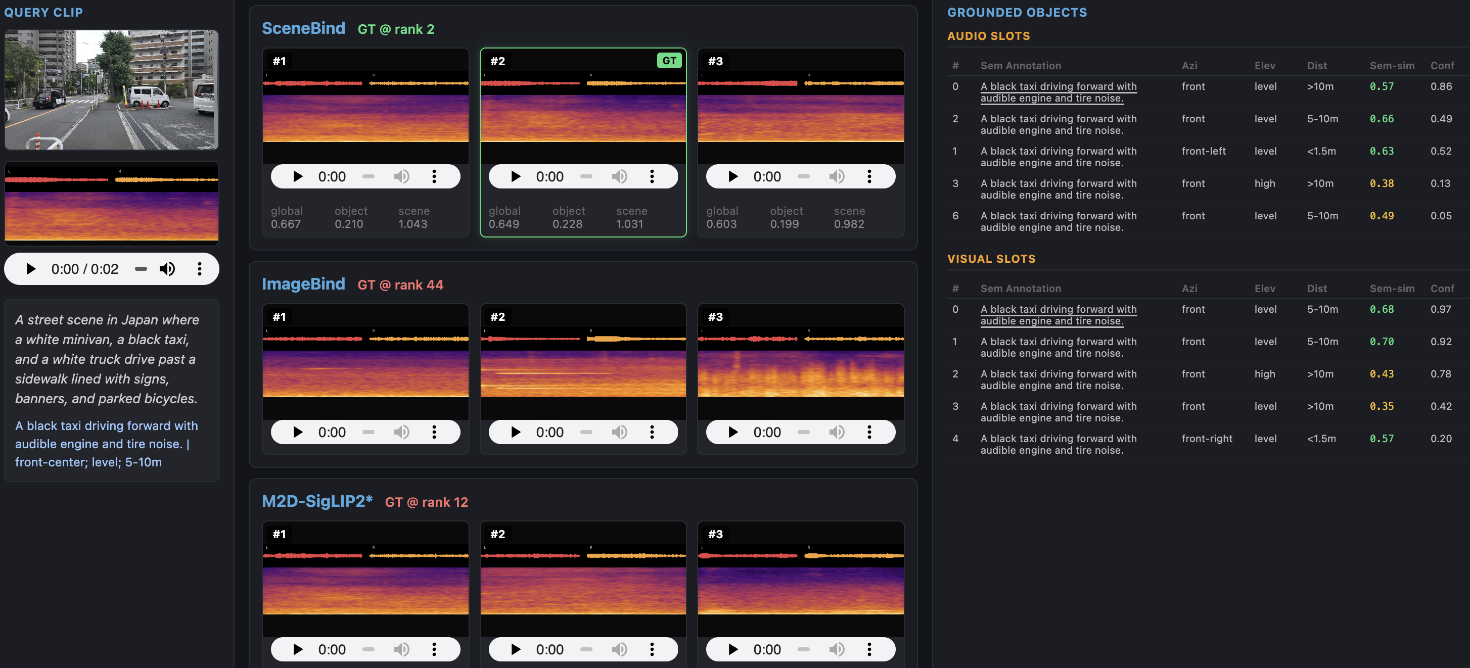
Task: Click the query audio player seek bar
Action: pyautogui.click(x=141, y=269)
